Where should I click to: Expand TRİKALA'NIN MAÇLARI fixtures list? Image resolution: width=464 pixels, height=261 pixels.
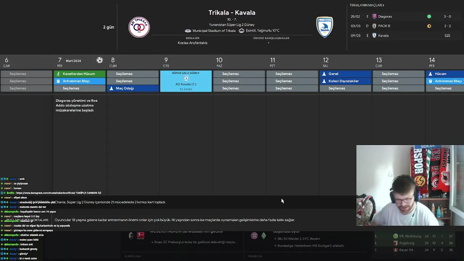click(367, 5)
